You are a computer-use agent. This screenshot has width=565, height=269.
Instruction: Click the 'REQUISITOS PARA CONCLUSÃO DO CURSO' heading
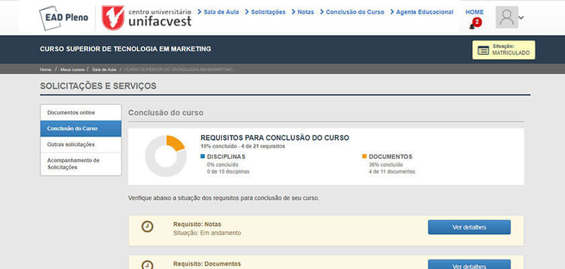pyautogui.click(x=275, y=138)
